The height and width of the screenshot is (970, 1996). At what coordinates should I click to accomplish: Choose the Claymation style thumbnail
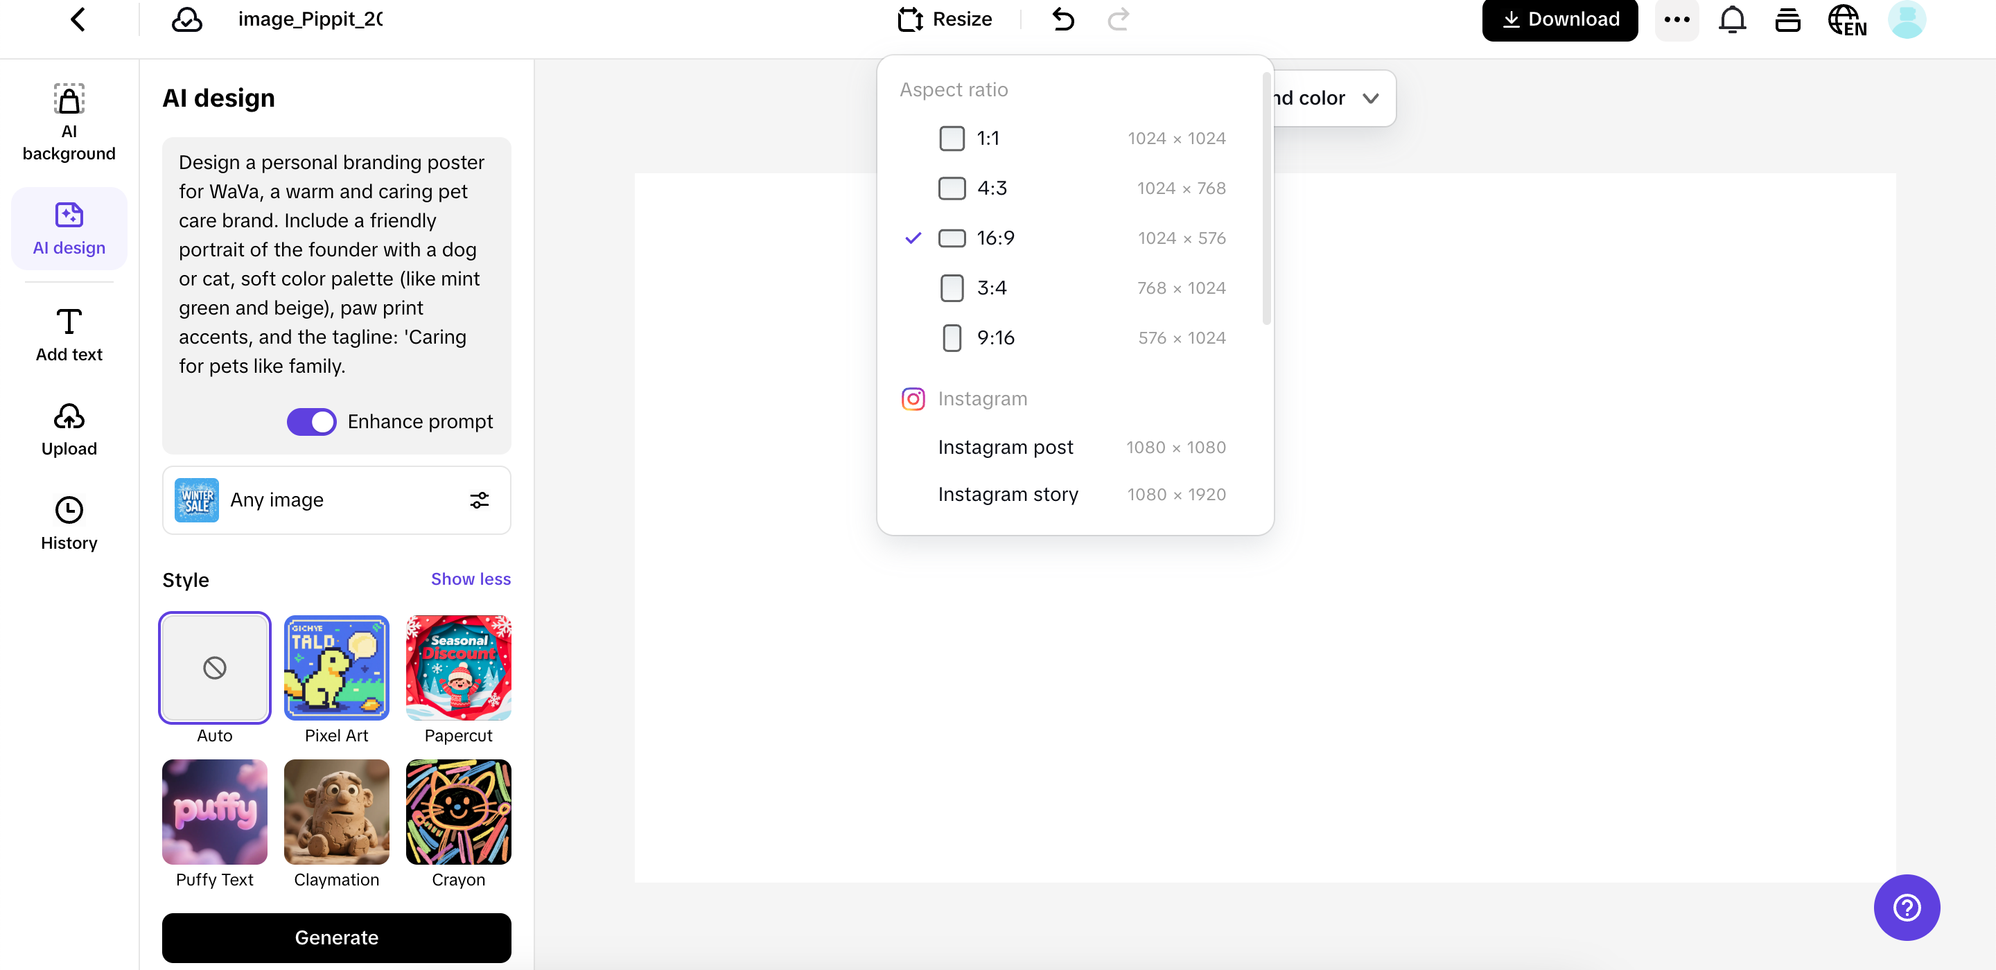click(335, 812)
